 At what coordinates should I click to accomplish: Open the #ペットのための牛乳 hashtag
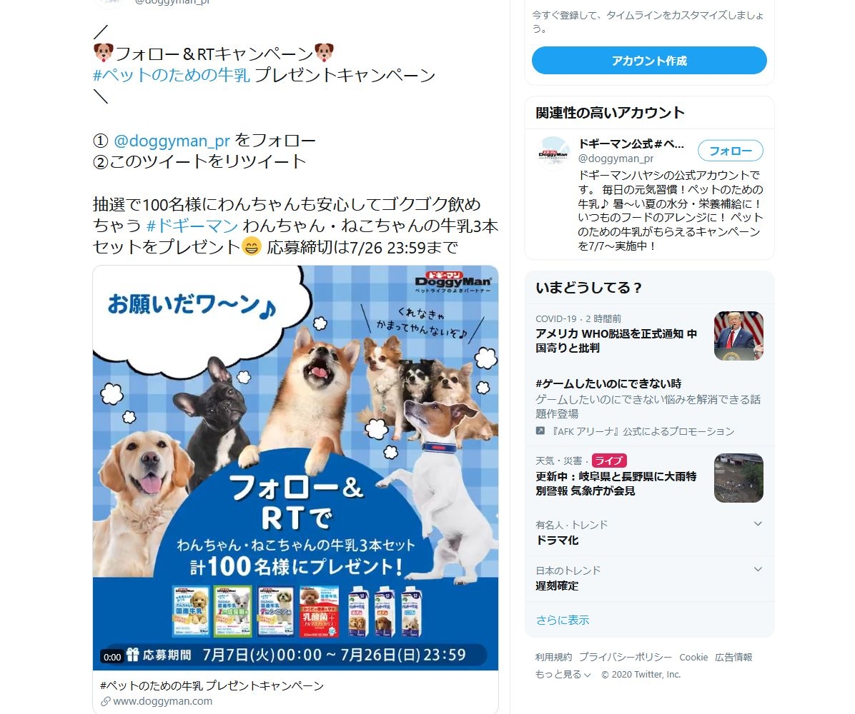[x=172, y=75]
